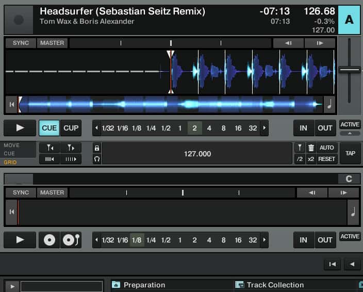Click RESET beatgrid button
The image size is (363, 292).
click(327, 159)
